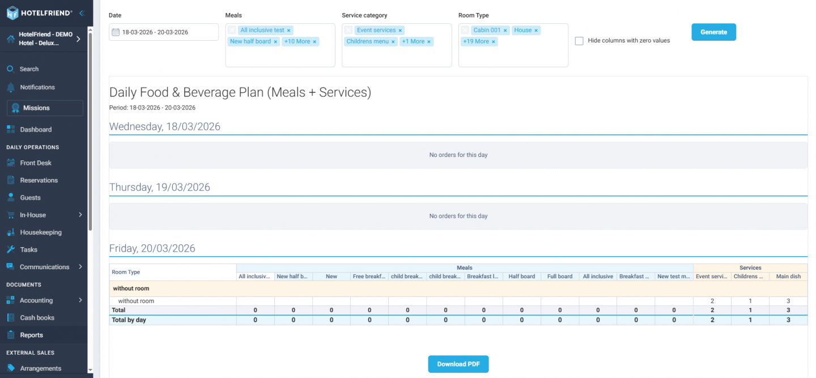Open the Front Desk icon
This screenshot has width=816, height=378.
click(11, 163)
